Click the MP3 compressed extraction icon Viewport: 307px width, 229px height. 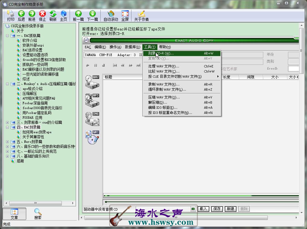(92, 100)
